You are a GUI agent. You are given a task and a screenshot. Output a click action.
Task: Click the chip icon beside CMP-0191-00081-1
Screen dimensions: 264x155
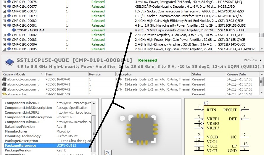(x=14, y=30)
